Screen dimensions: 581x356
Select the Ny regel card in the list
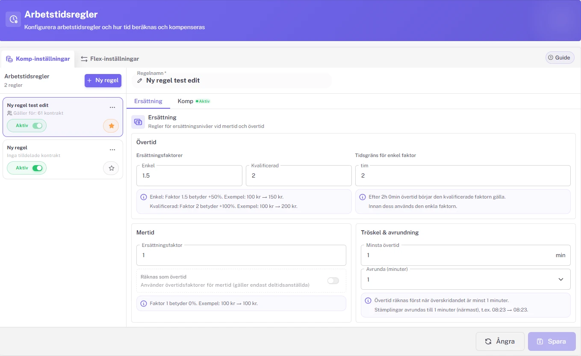[63, 159]
